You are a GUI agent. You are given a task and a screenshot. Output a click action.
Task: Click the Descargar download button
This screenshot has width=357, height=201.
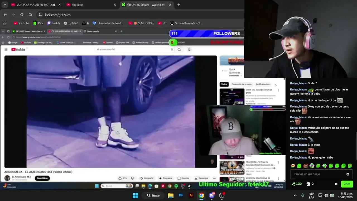(x=201, y=178)
